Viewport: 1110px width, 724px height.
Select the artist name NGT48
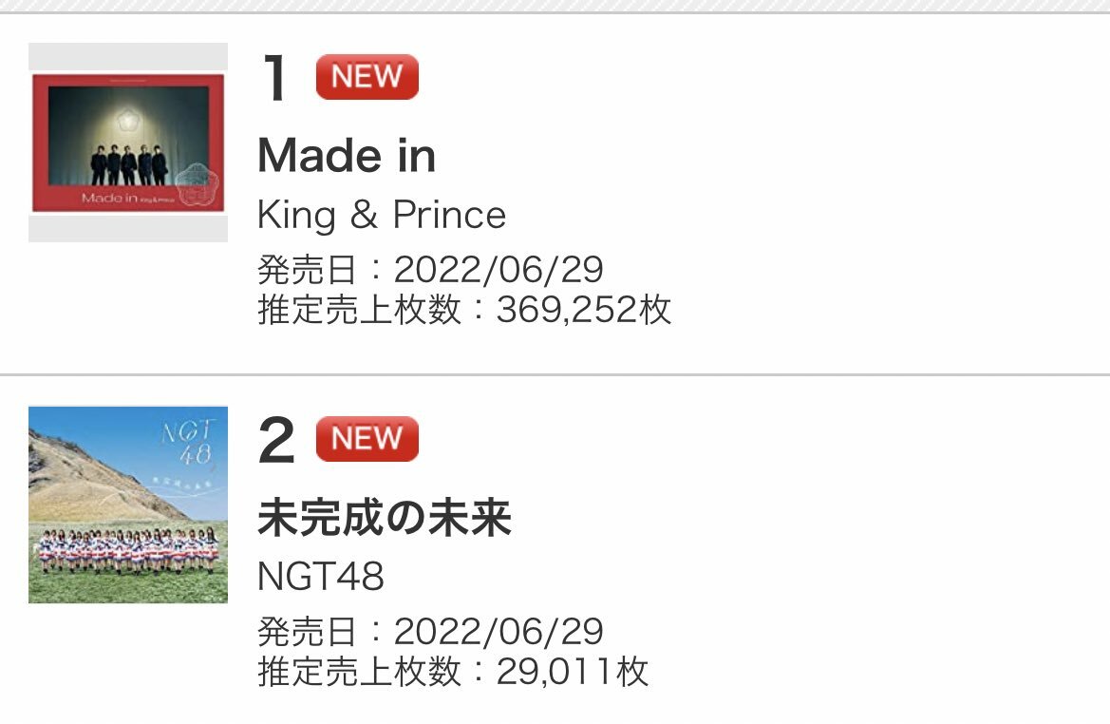click(x=321, y=576)
